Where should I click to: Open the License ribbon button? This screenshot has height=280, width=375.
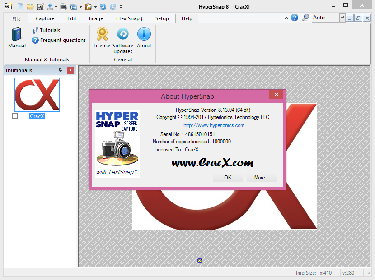(102, 37)
